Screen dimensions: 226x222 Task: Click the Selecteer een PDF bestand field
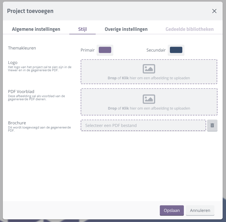[x=143, y=125]
